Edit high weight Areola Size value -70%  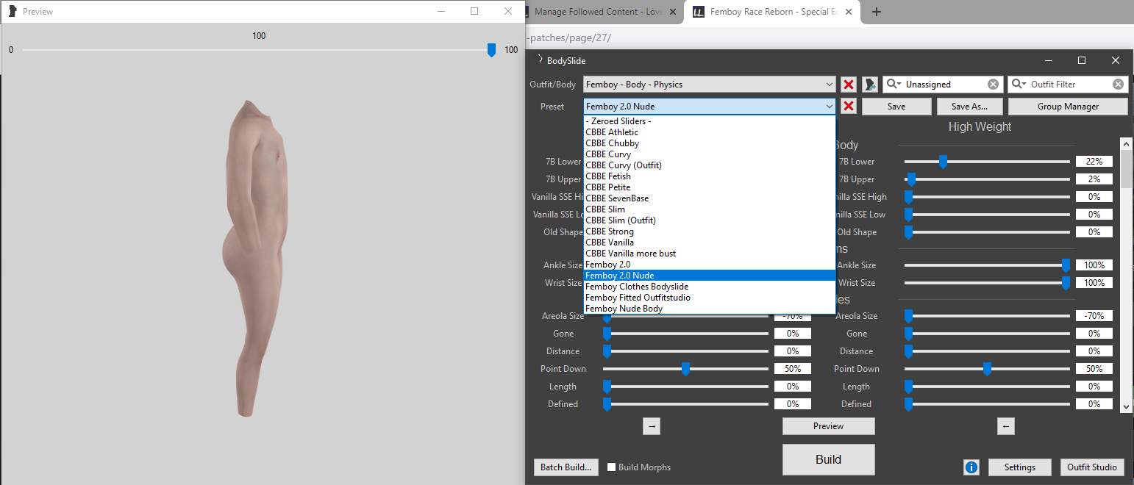(1094, 316)
